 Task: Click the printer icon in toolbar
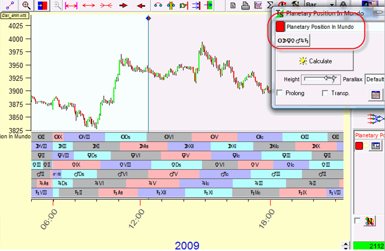pos(245,6)
